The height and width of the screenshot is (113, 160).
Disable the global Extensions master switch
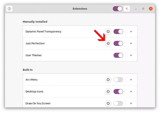pyautogui.click(x=118, y=9)
